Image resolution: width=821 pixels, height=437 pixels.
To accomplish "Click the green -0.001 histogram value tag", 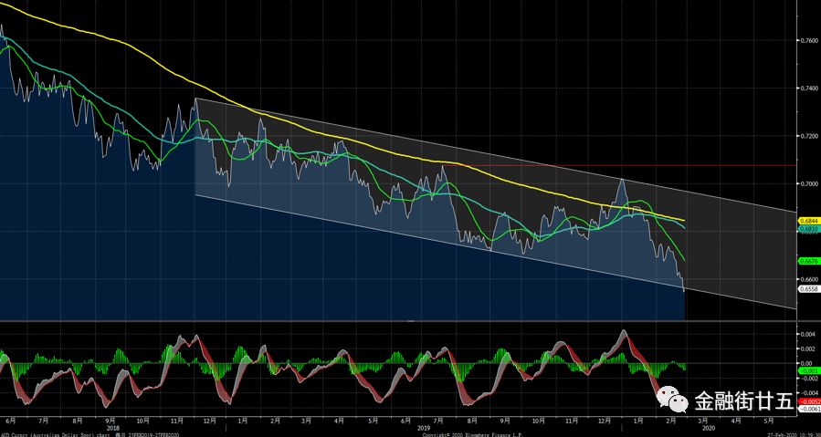I will click(x=808, y=370).
